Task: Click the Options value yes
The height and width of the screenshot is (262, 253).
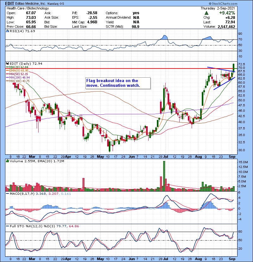Action: [136, 13]
